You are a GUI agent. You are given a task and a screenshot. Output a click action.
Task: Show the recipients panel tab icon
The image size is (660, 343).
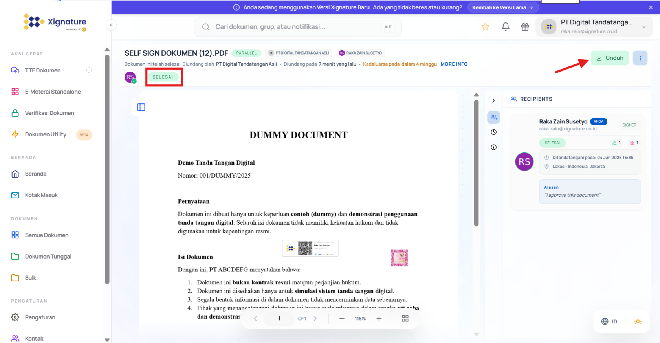point(494,117)
